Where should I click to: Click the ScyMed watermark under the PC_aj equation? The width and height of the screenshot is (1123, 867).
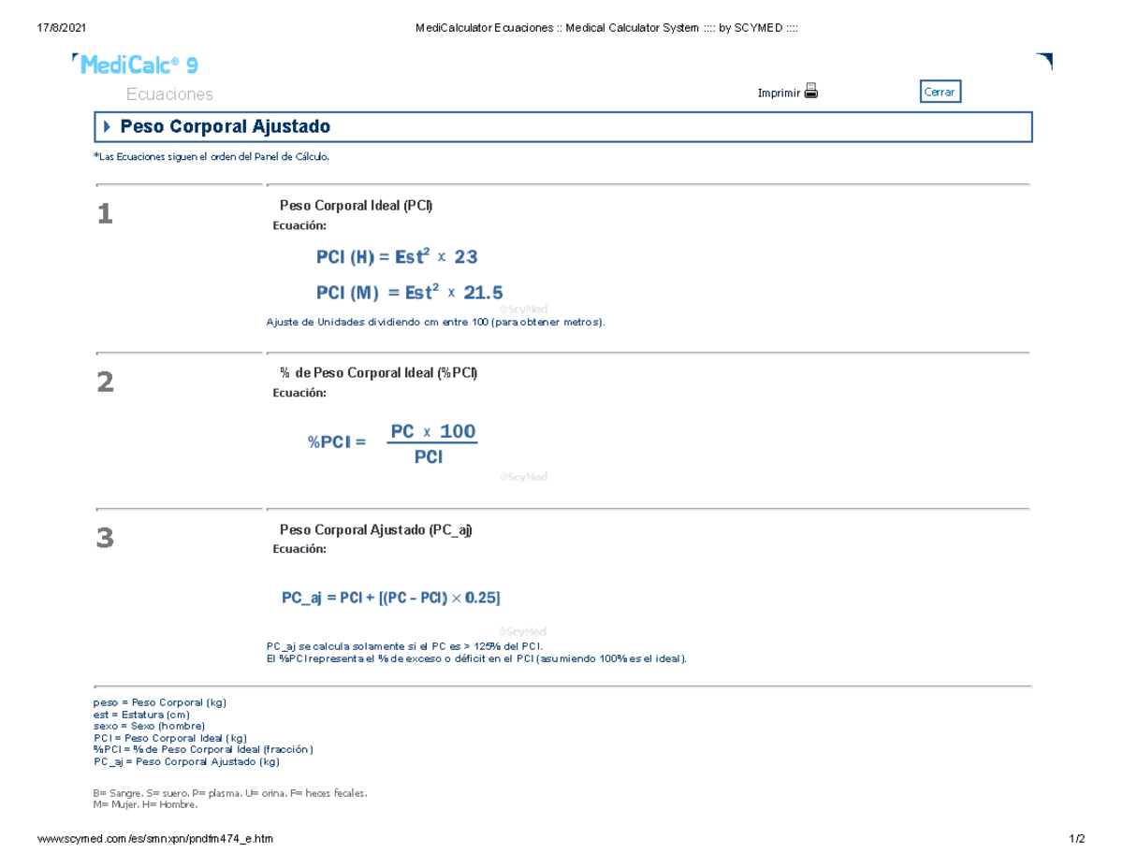tap(524, 631)
